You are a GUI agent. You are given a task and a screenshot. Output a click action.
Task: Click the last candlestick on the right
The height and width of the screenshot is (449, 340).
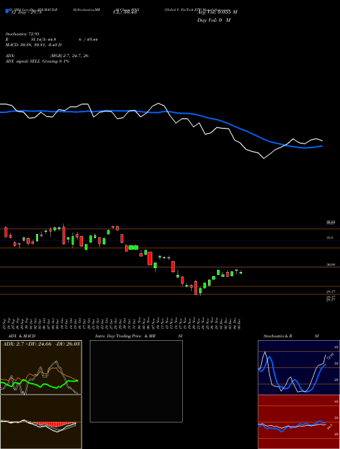point(241,272)
